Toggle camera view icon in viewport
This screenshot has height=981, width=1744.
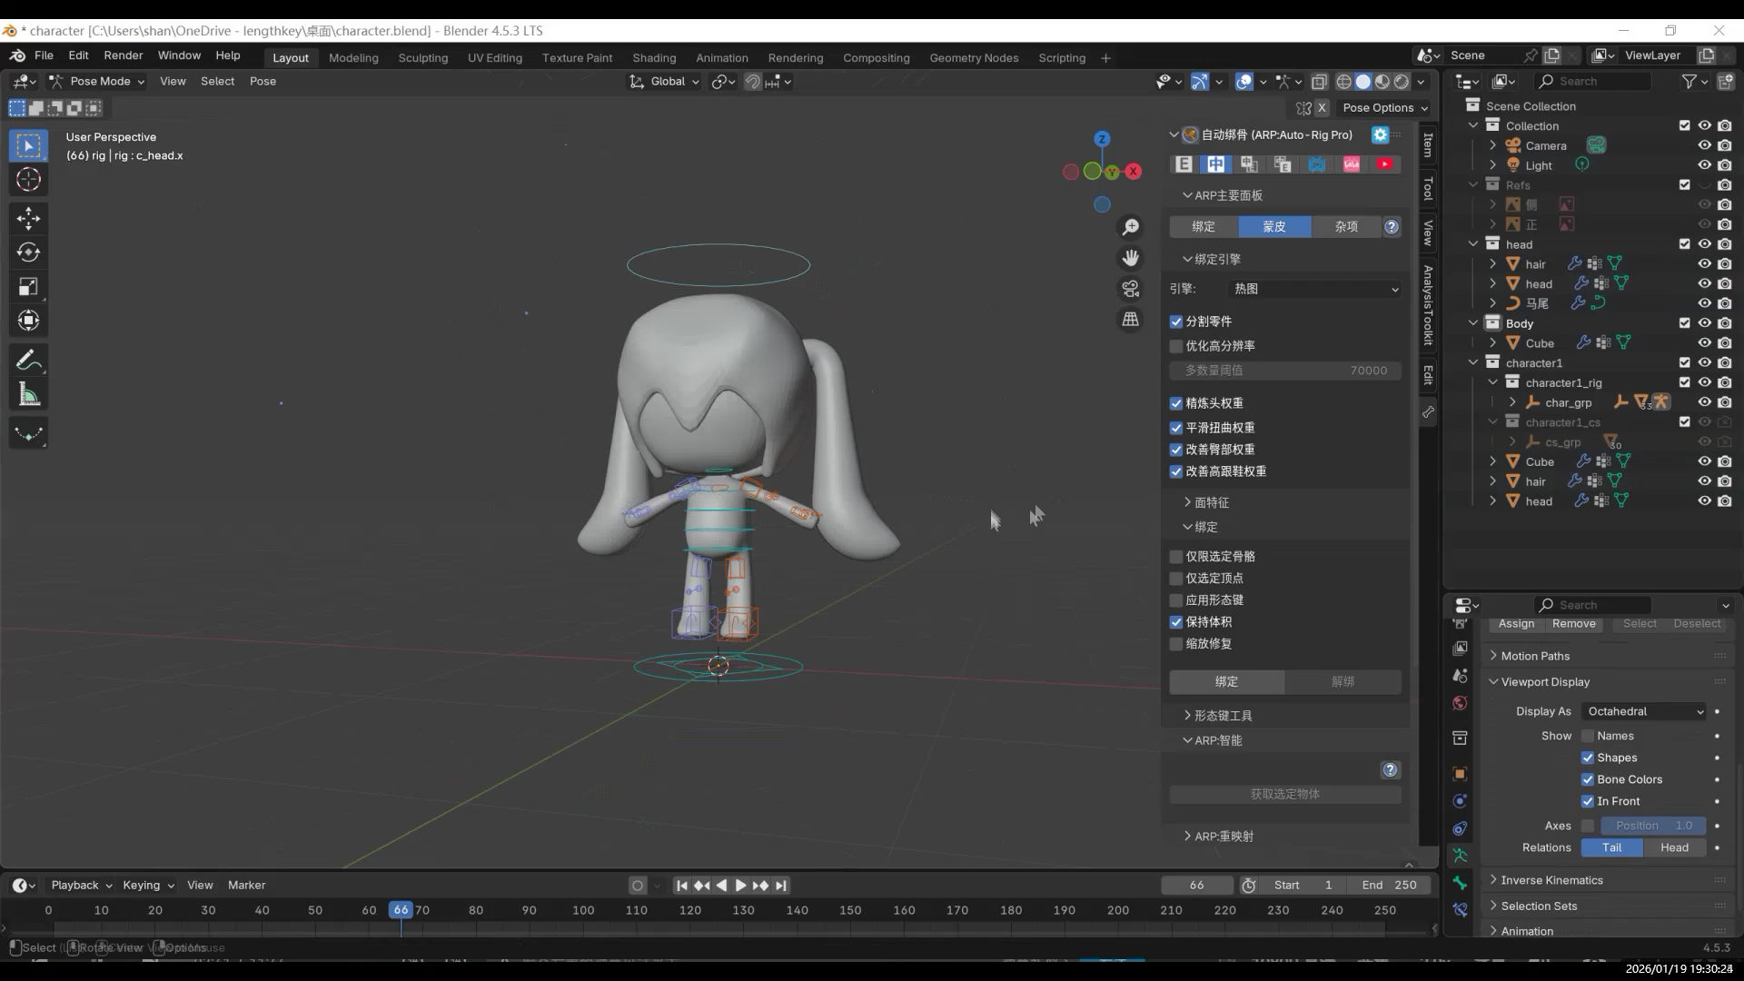tap(1130, 289)
